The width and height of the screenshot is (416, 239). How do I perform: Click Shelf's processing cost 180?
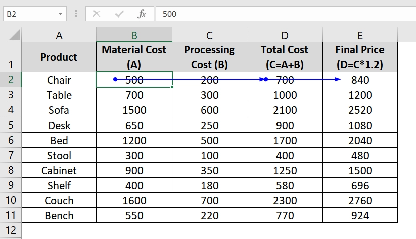tap(210, 185)
